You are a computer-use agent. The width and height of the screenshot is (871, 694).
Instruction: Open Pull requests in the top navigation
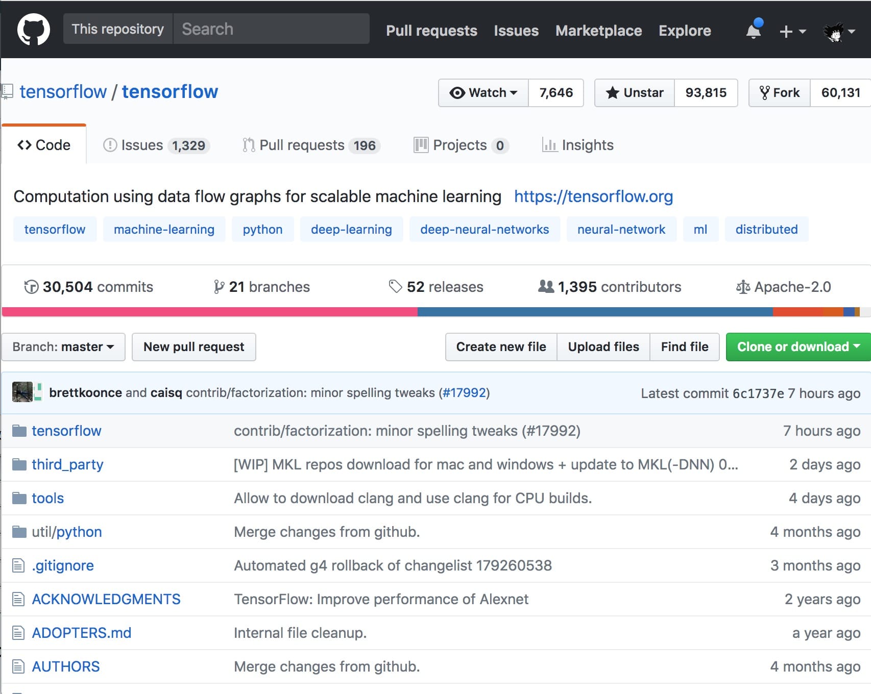coord(431,31)
